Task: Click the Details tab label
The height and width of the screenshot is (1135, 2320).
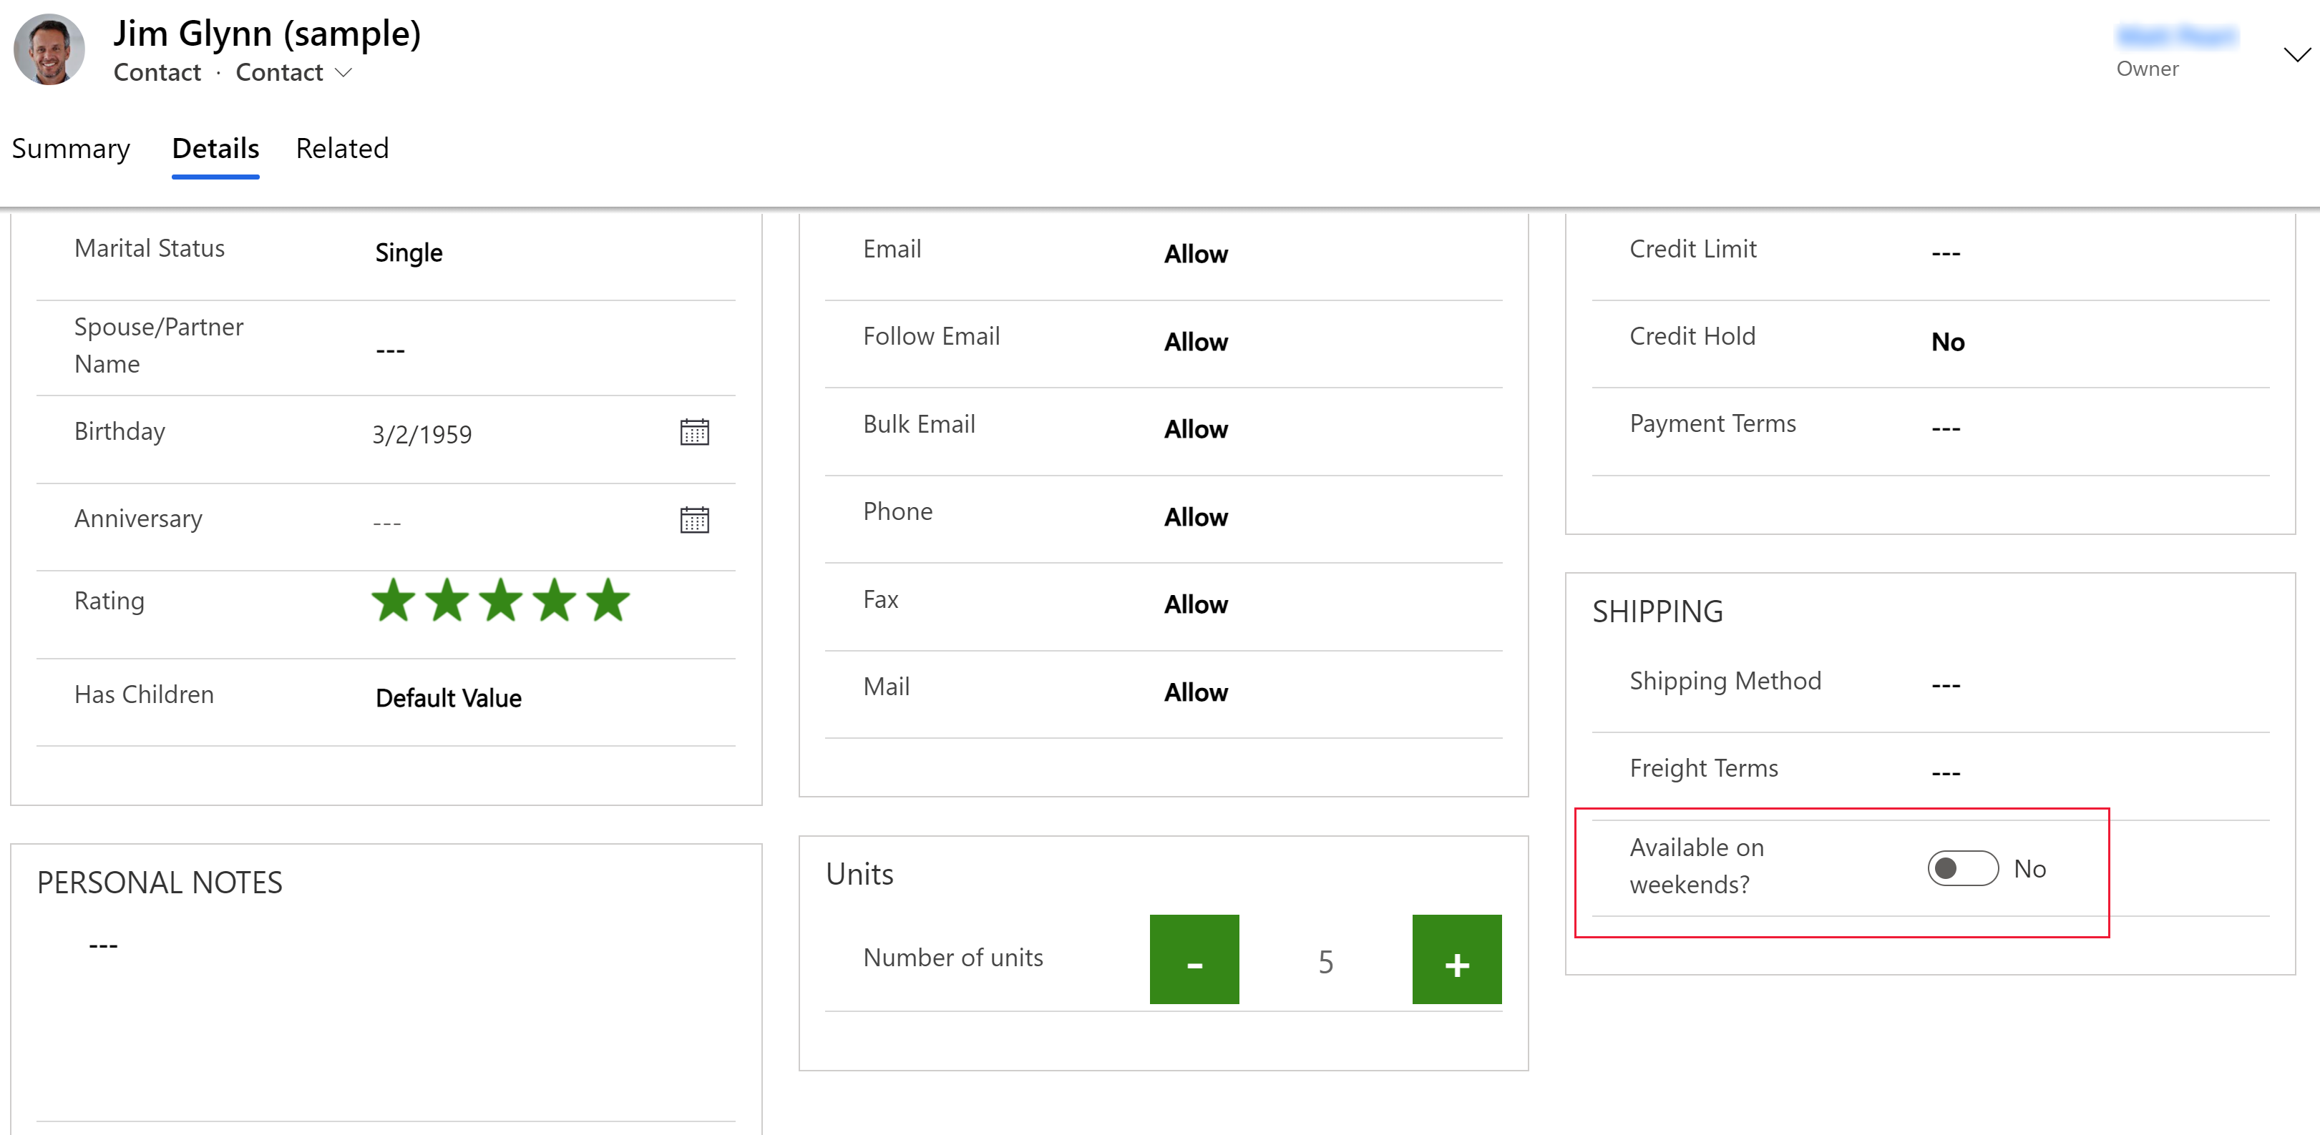Action: click(215, 149)
